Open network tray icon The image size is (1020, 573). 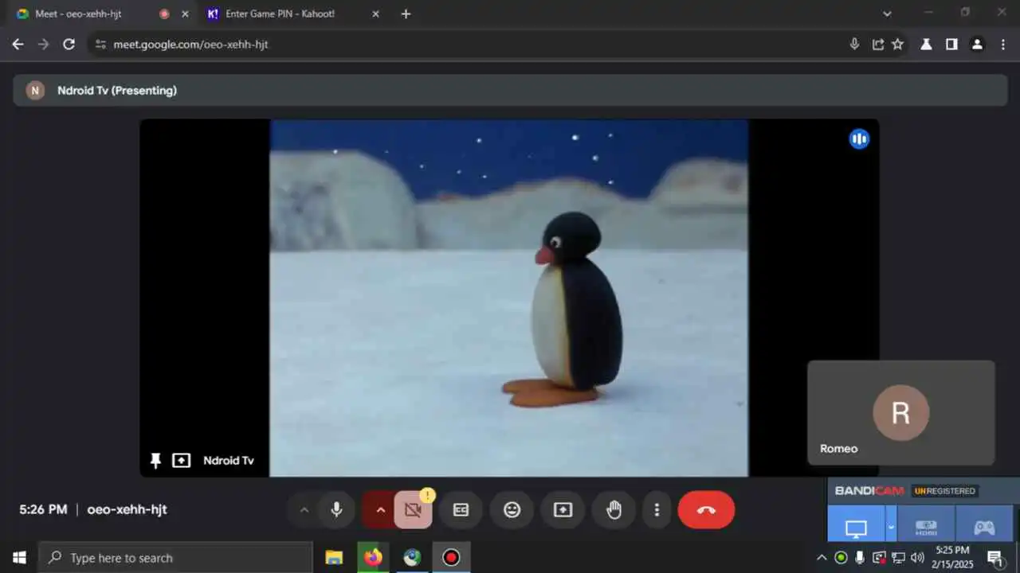(x=898, y=558)
